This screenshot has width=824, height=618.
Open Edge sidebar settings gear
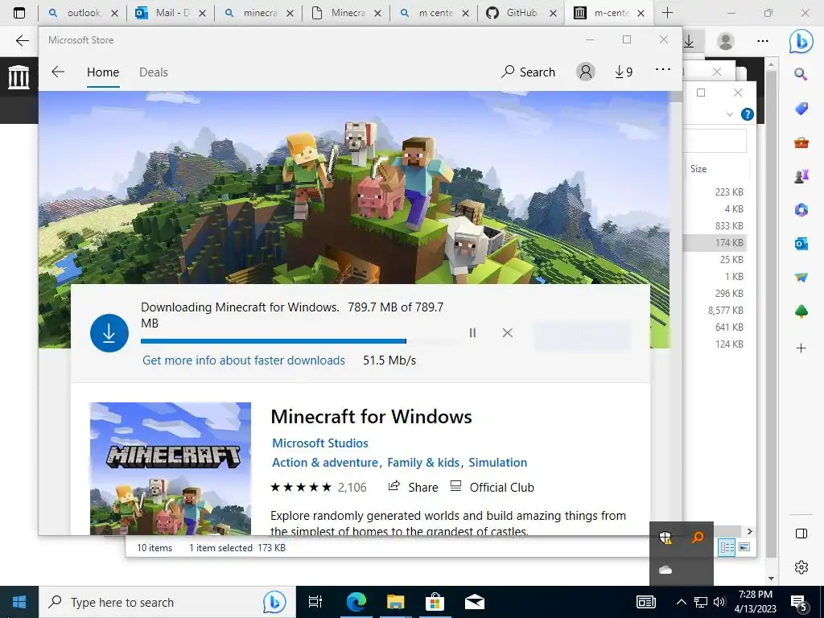[x=801, y=567]
